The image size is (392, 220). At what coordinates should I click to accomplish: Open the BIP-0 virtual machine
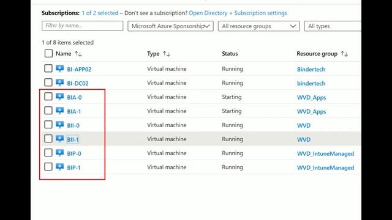[74, 153]
